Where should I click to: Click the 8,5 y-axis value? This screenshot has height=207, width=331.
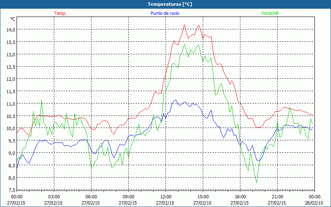[x=12, y=166]
